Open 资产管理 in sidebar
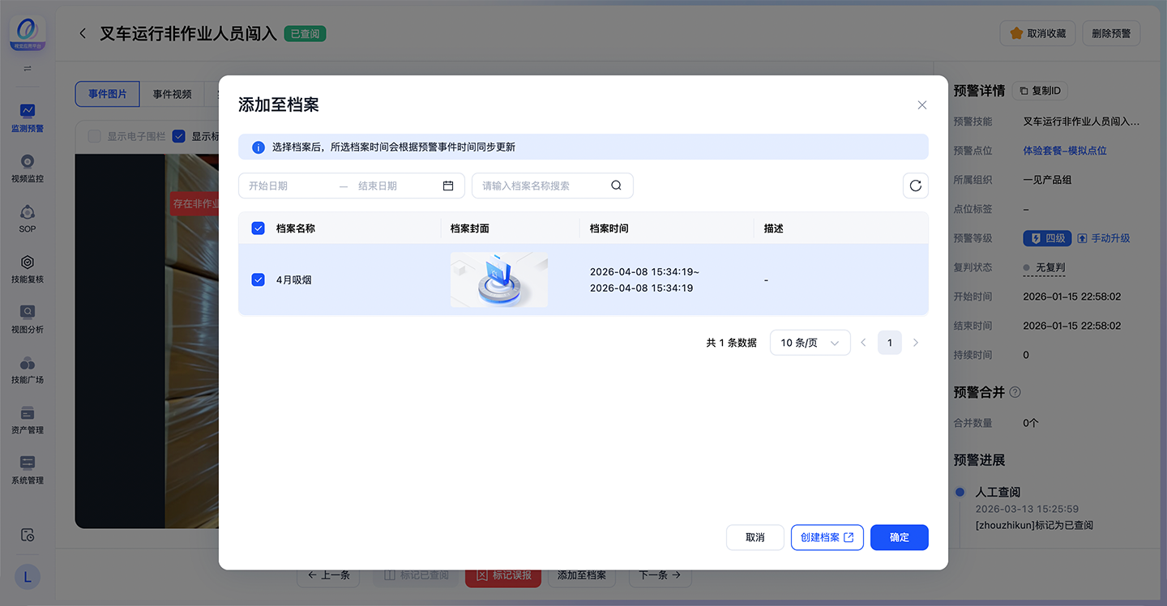The width and height of the screenshot is (1167, 606). tap(28, 420)
